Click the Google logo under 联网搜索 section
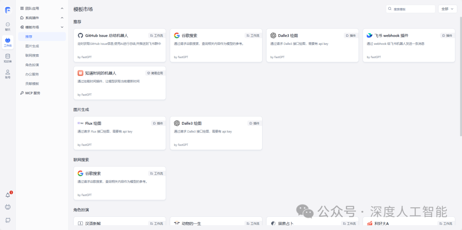462x230 pixels. tap(80, 174)
